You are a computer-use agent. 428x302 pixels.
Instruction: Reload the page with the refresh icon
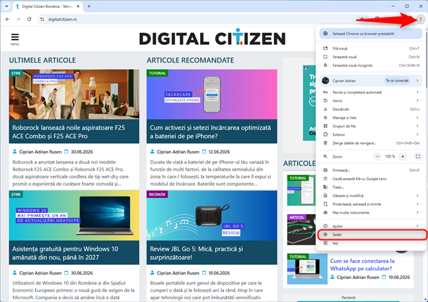pyautogui.click(x=29, y=19)
